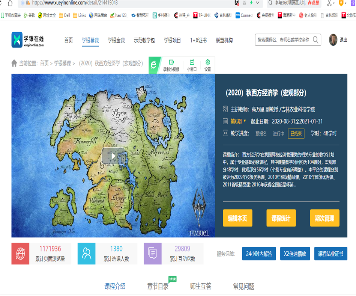Click the purple interactions document icon
The image size is (356, 296).
tap(153, 254)
